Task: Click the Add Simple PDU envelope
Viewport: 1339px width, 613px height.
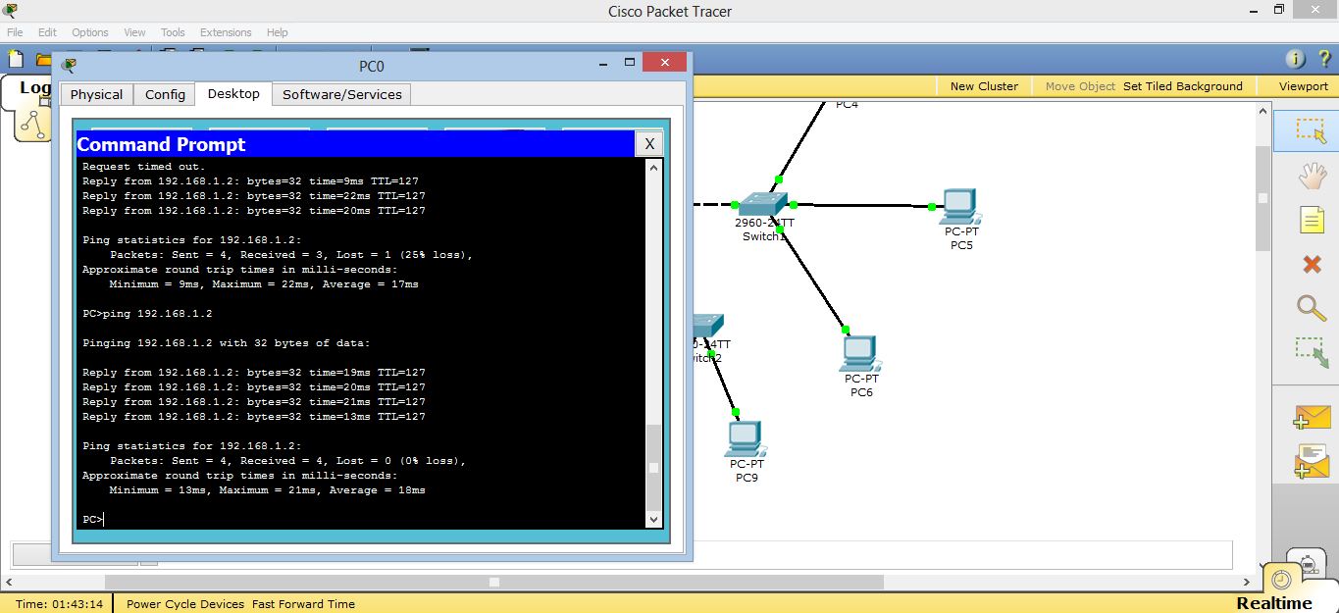Action: point(1312,417)
